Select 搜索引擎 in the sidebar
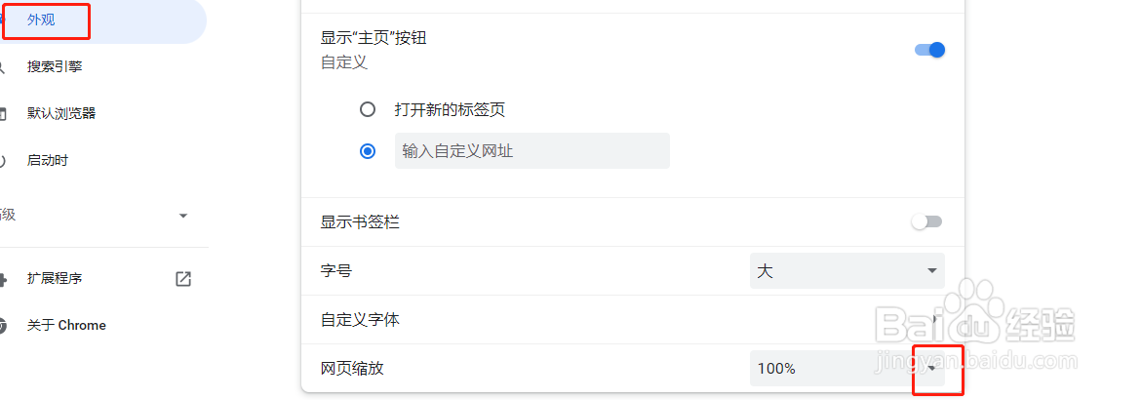This screenshot has height=400, width=1141. coord(55,67)
